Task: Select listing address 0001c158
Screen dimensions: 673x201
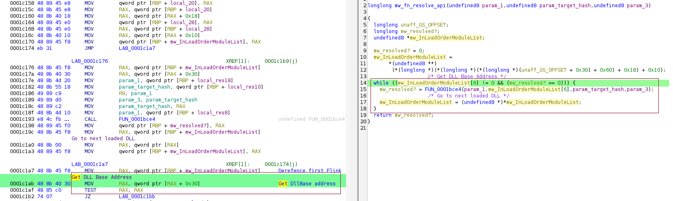Action: tap(22, 3)
